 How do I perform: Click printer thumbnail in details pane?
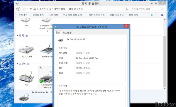(24, 97)
